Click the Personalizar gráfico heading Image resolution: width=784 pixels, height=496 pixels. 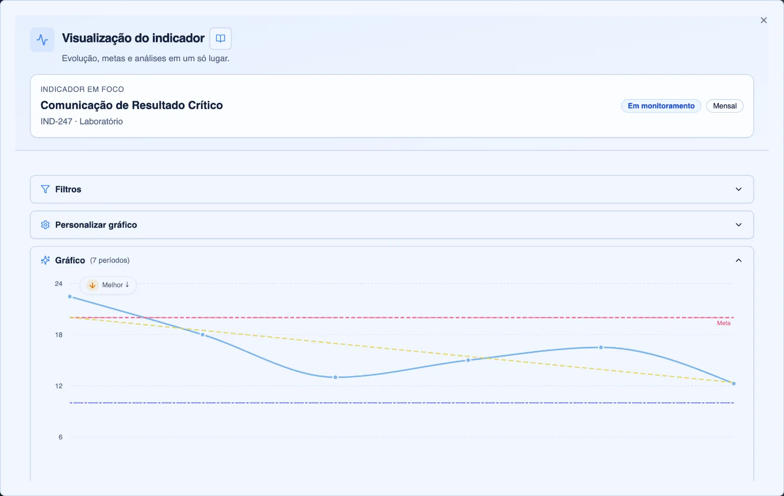point(96,225)
